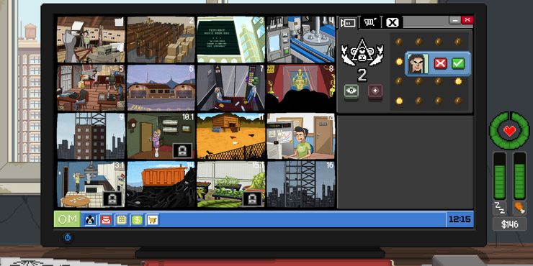Open the red mail inbox icon
The width and height of the screenshot is (533, 266).
106,220
